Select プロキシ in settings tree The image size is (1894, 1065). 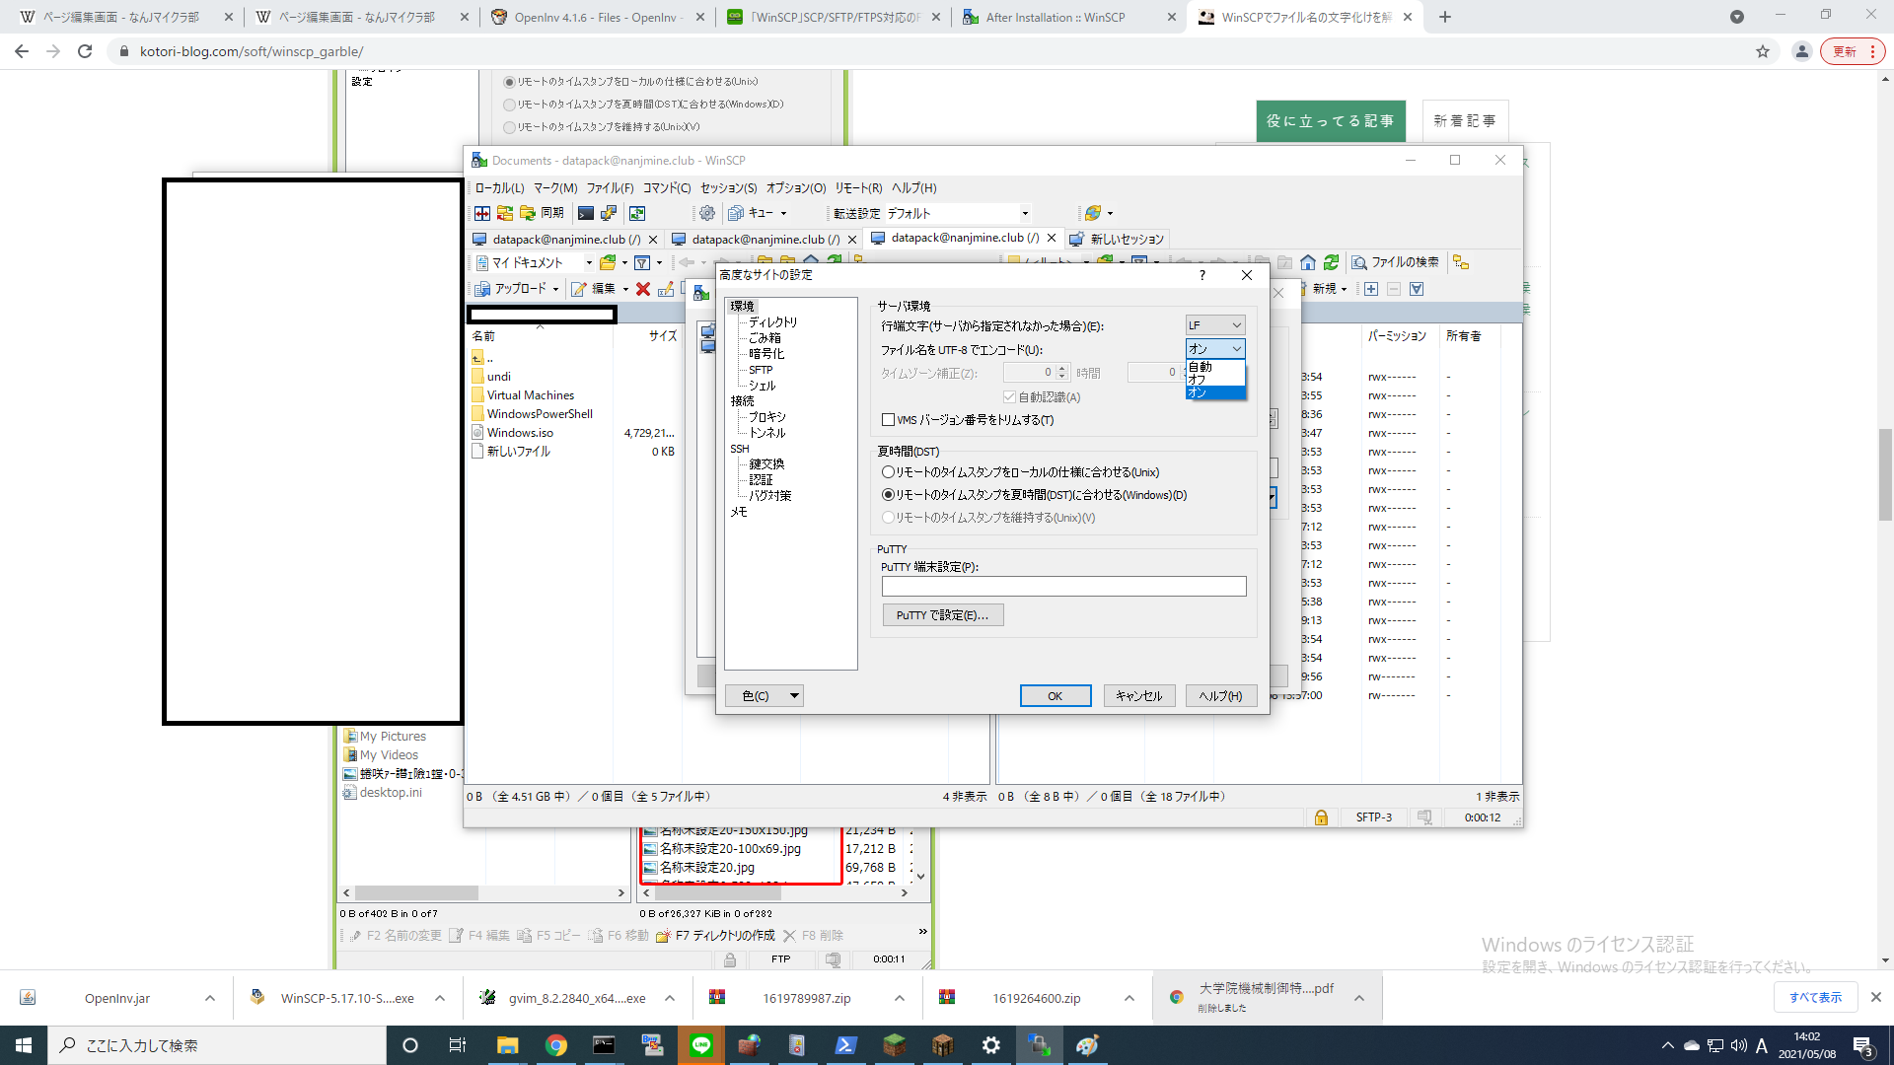[767, 417]
